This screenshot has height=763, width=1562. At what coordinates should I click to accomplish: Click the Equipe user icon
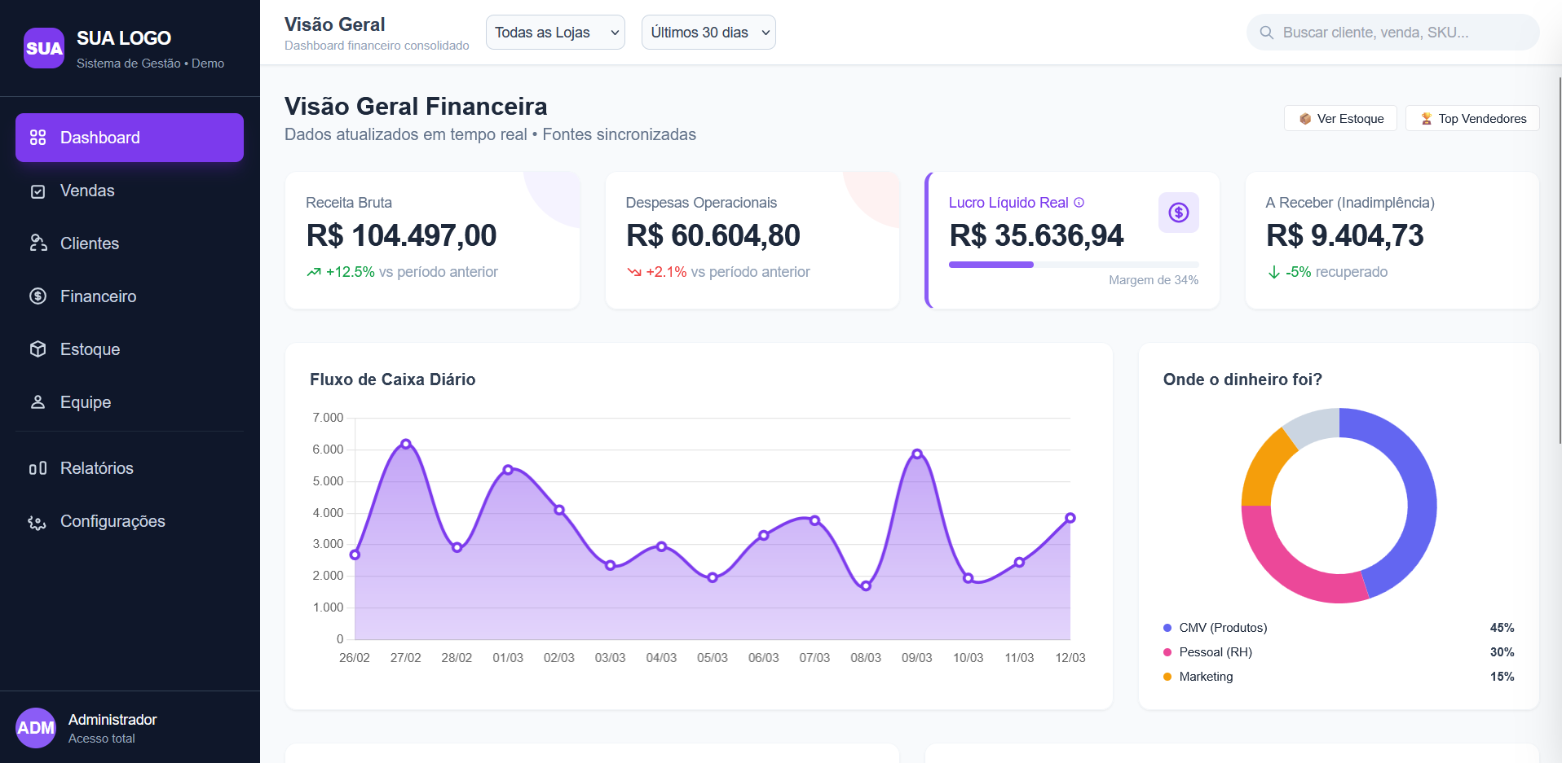[x=38, y=401]
